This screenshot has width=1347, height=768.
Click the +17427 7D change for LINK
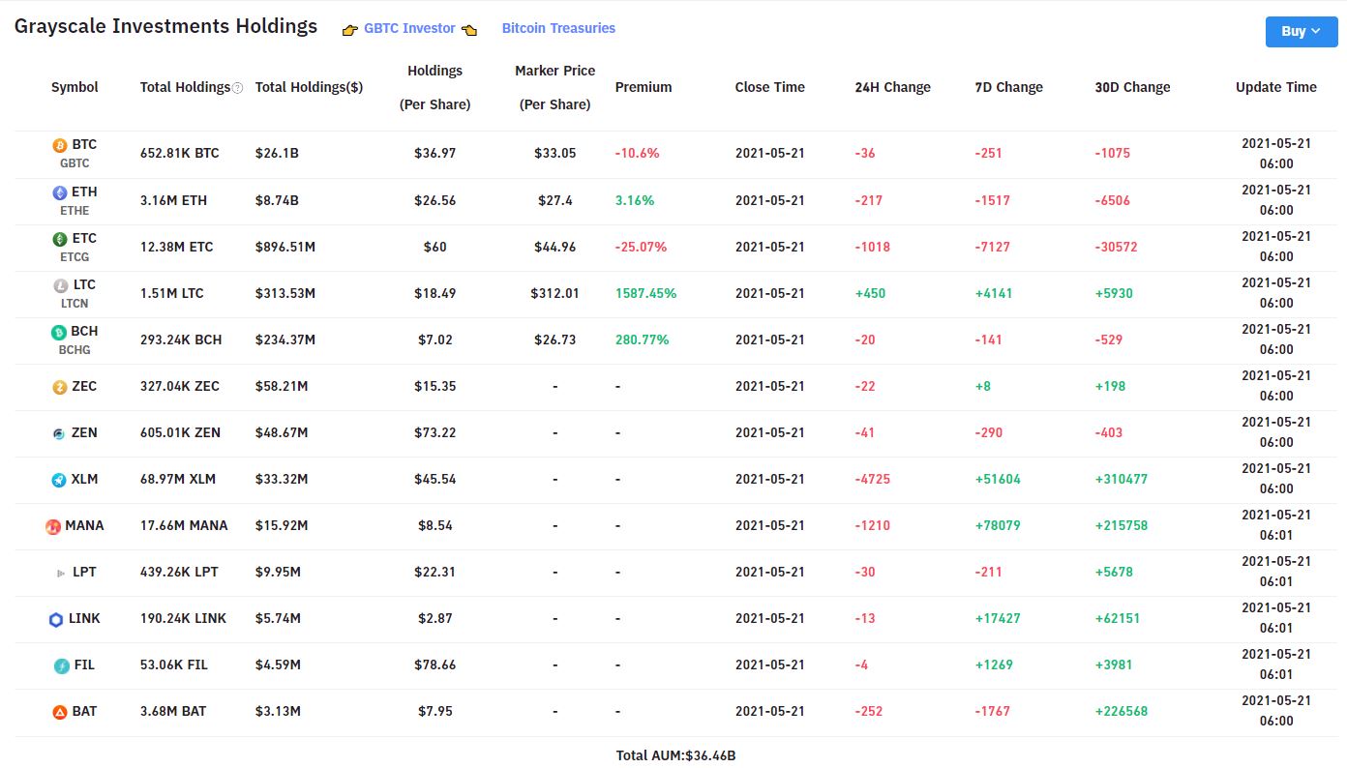coord(998,618)
